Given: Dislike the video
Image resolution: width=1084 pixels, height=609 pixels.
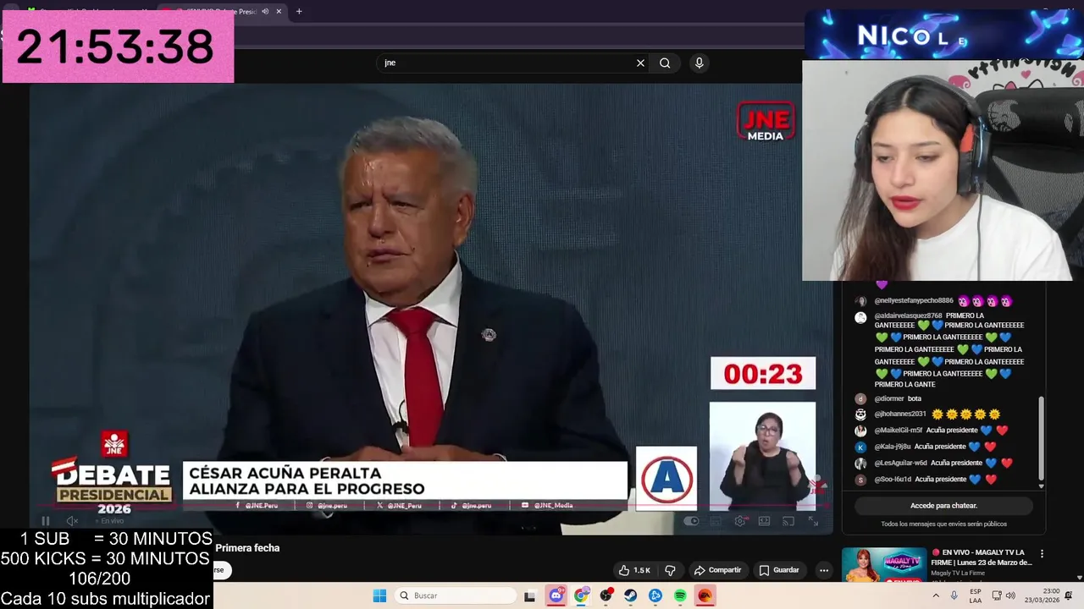Looking at the screenshot, I should pos(670,570).
